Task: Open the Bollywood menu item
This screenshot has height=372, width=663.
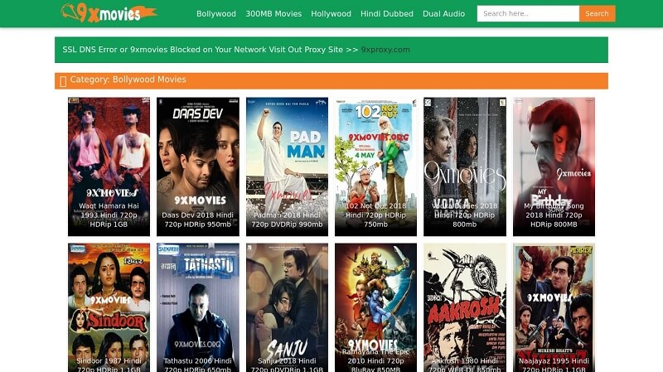Action: (x=216, y=14)
